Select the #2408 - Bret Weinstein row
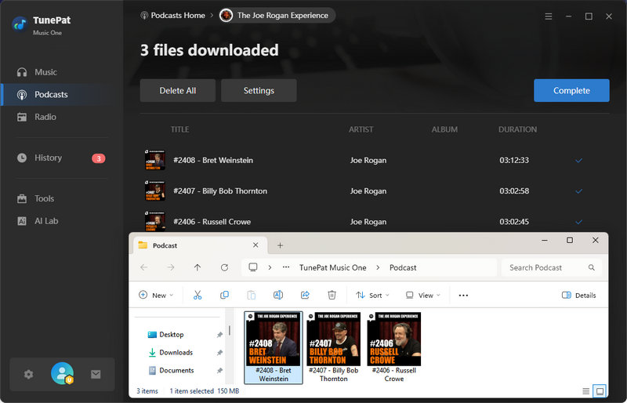Screen dimensions: 627x403 [375, 160]
